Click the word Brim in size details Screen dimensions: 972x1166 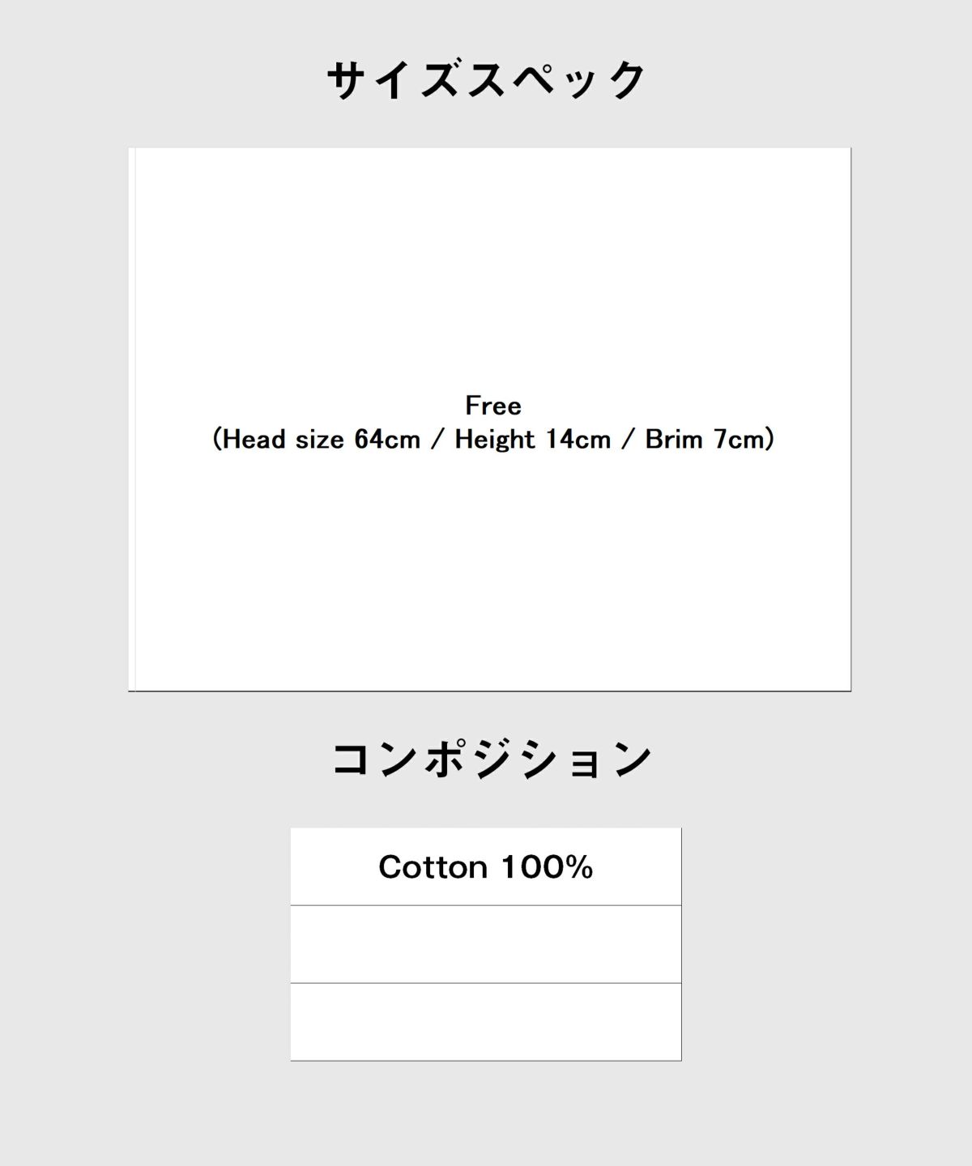pos(675,439)
